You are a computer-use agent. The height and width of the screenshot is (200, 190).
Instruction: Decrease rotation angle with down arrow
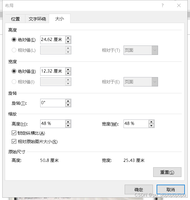click(68, 105)
